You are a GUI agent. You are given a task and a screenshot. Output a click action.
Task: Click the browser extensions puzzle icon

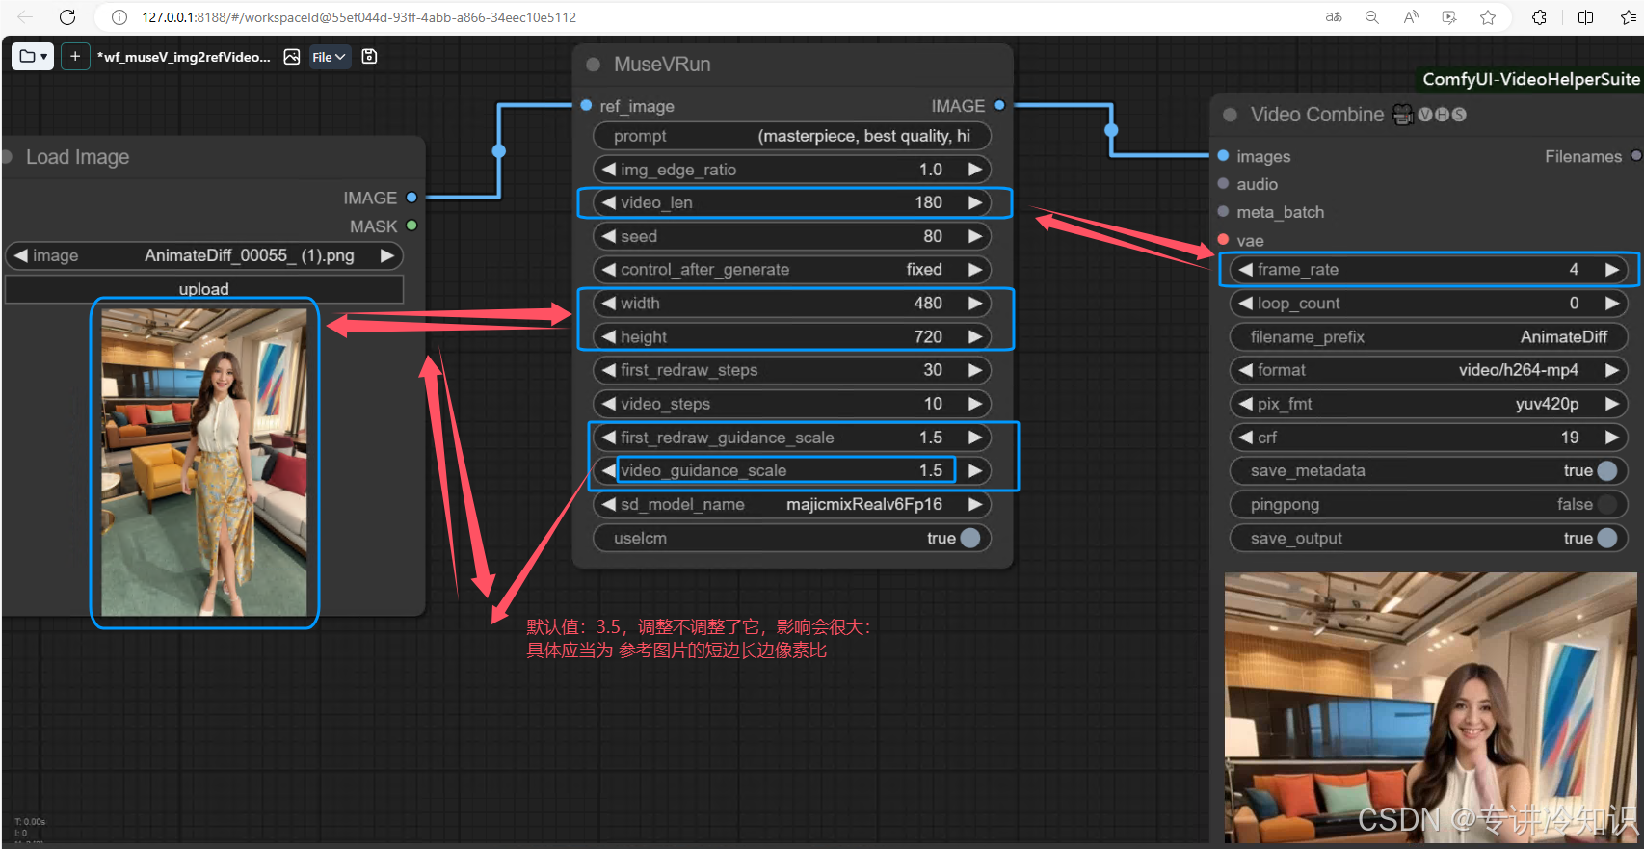click(x=1539, y=17)
